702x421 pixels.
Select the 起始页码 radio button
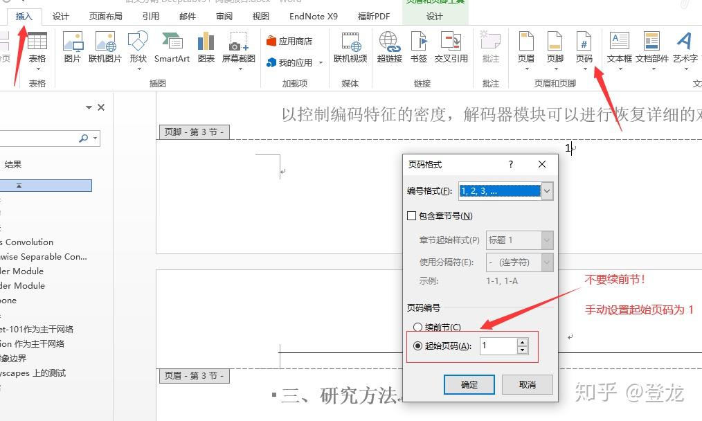418,345
